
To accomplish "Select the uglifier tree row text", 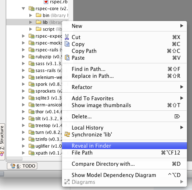I will (x=49, y=146).
